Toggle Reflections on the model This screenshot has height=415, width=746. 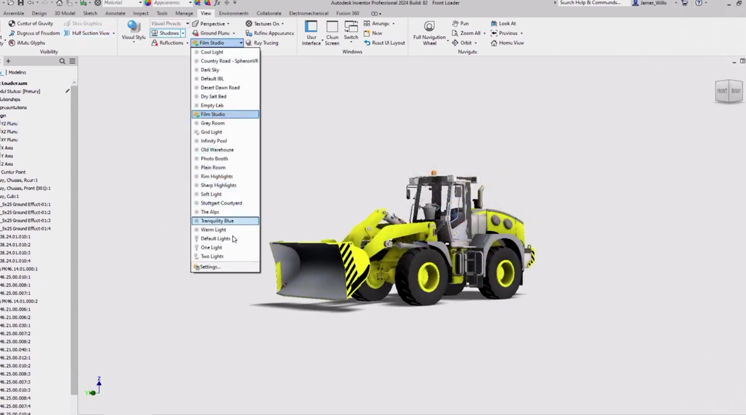168,43
